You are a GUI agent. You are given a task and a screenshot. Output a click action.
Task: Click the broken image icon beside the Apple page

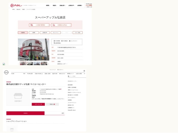(4, 64)
